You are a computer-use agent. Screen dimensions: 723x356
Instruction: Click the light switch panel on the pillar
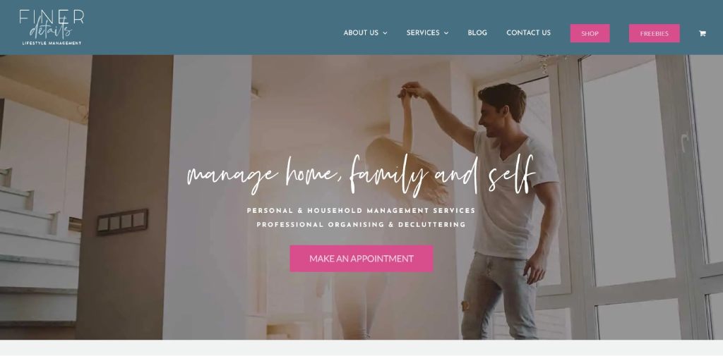[122, 222]
